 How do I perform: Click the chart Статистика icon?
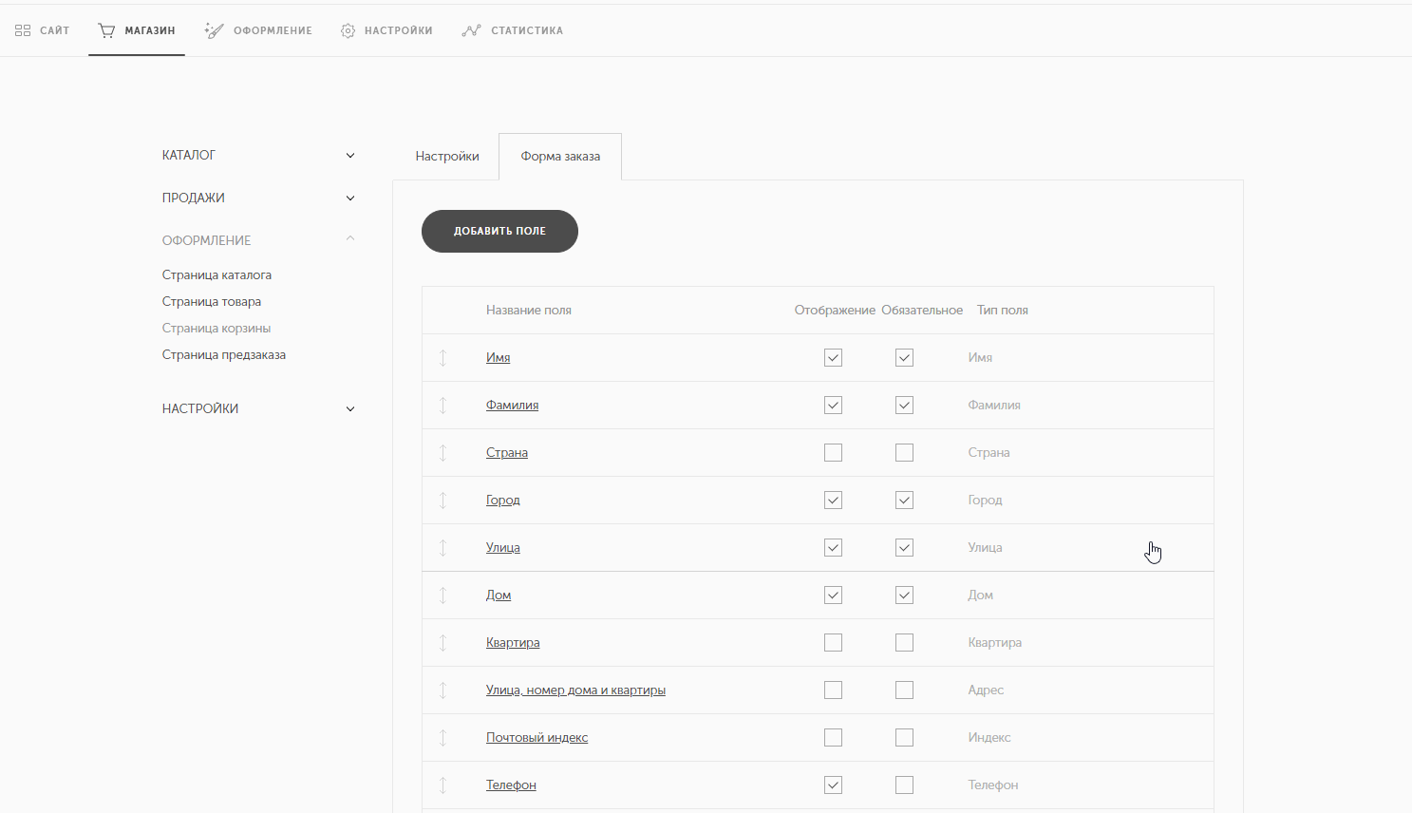pos(471,30)
